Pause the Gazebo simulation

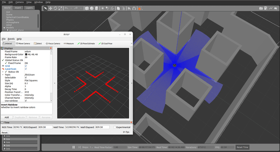click(74, 147)
